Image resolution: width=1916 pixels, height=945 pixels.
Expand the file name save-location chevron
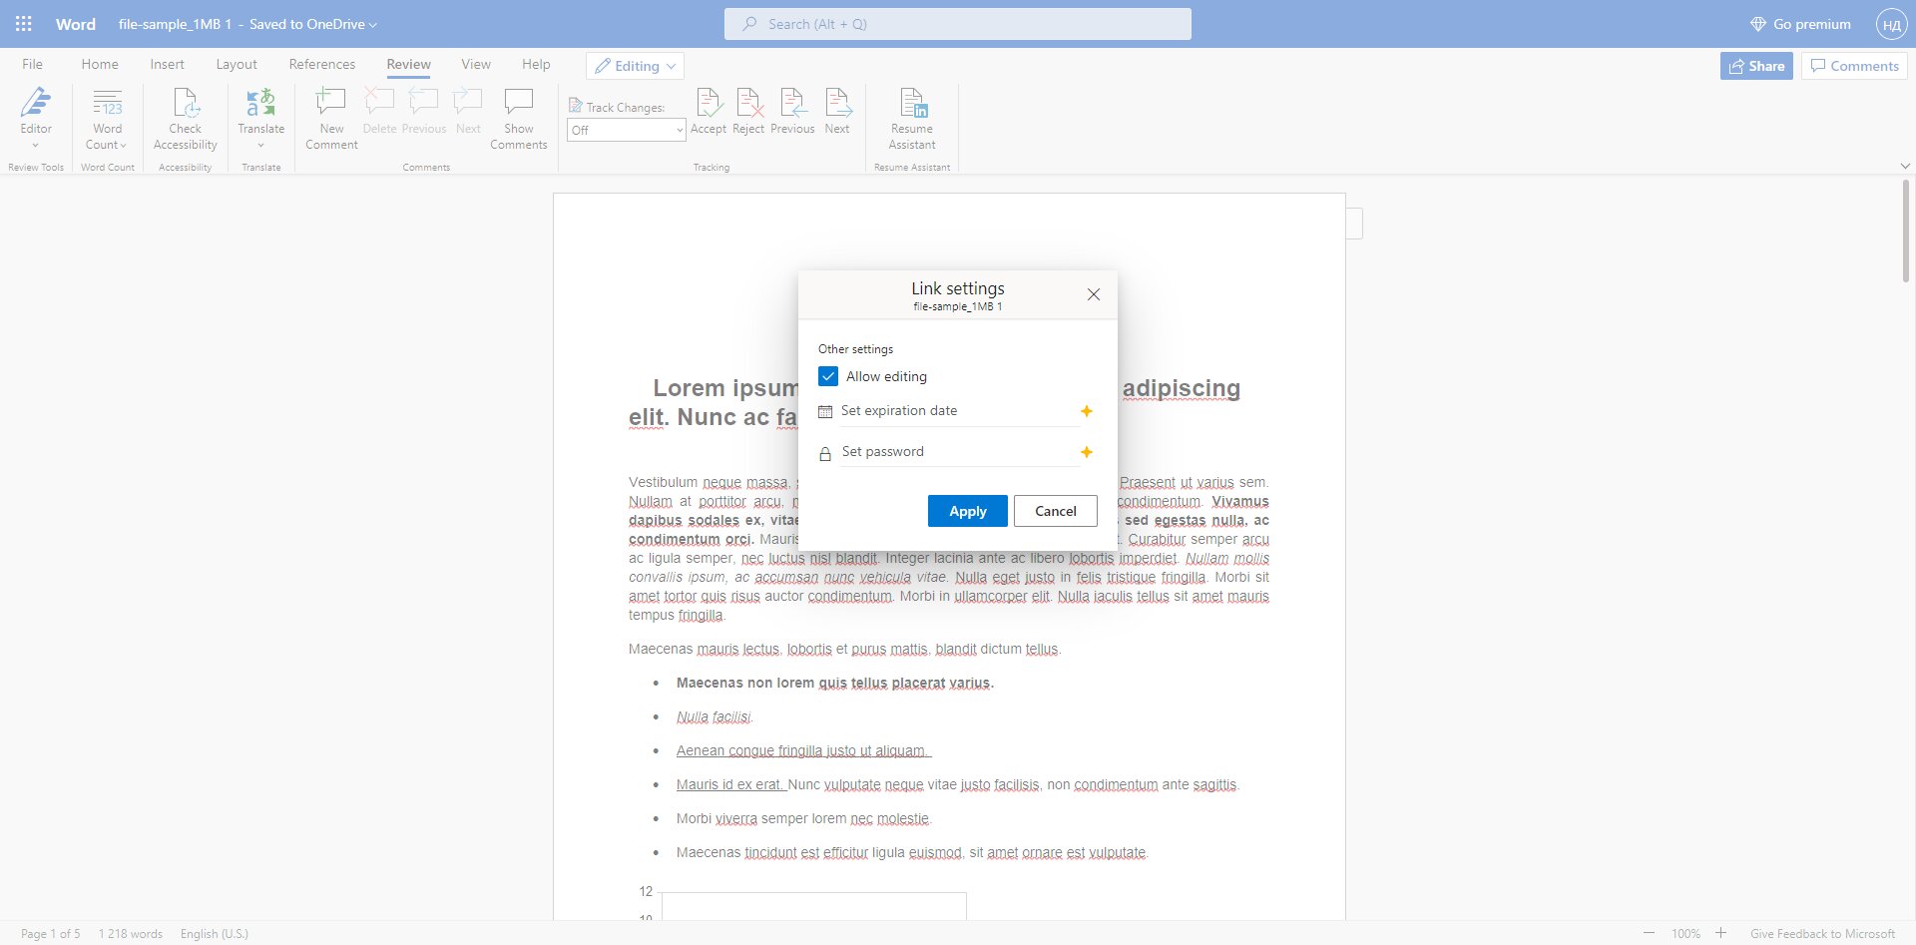[373, 25]
